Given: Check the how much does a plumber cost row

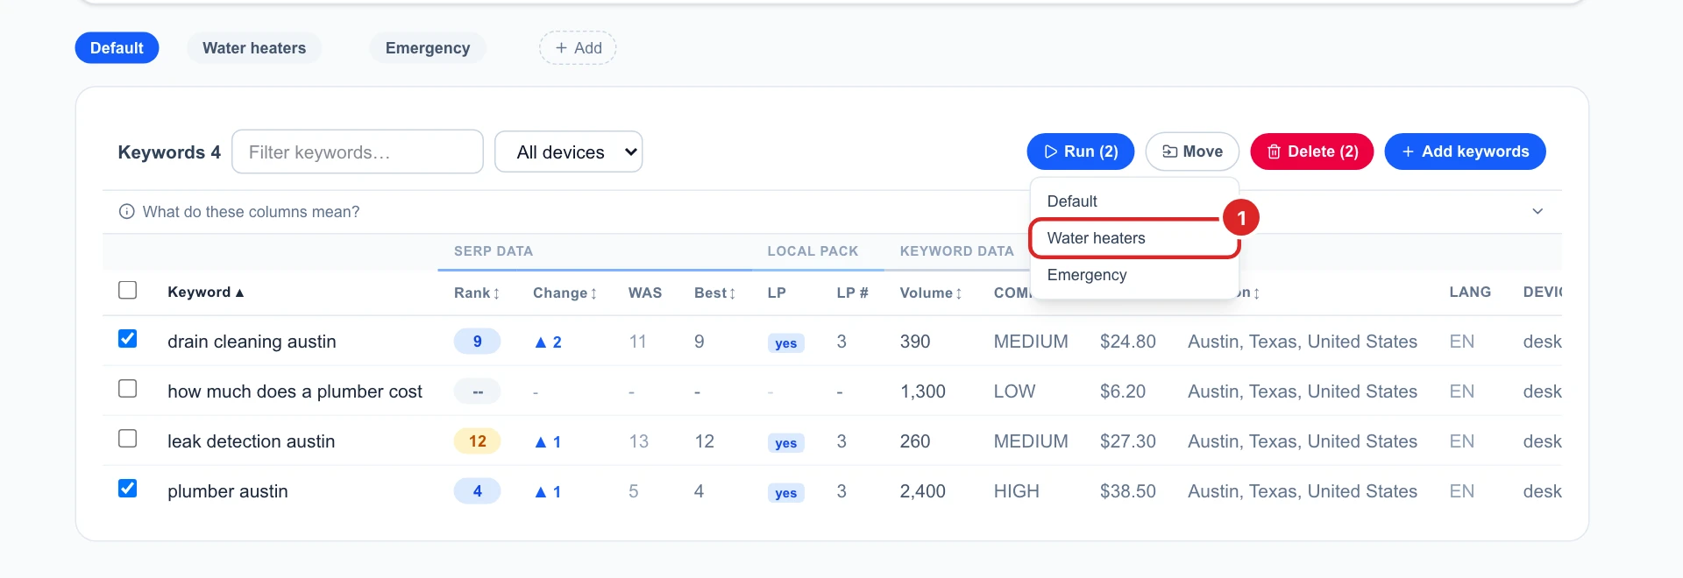Looking at the screenshot, I should (128, 389).
